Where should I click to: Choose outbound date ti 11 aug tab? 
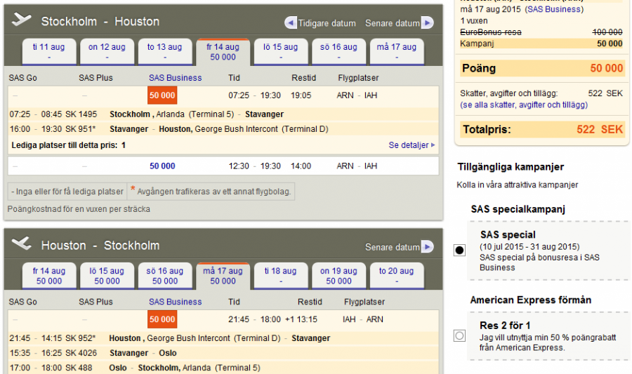pos(49,52)
